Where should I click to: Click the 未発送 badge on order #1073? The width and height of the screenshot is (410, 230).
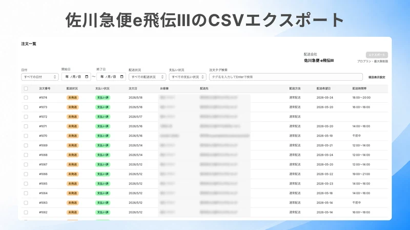pyautogui.click(x=72, y=107)
